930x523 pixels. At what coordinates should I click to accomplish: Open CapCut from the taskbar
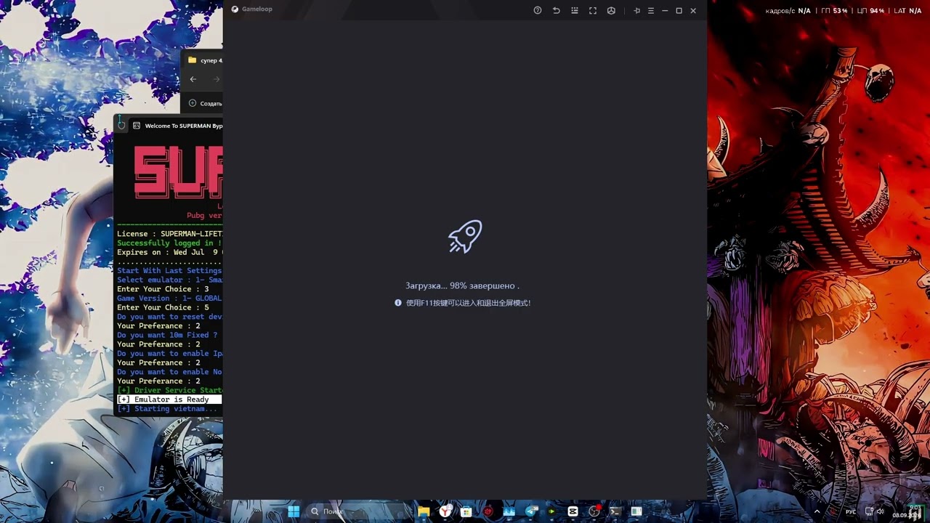coord(573,511)
